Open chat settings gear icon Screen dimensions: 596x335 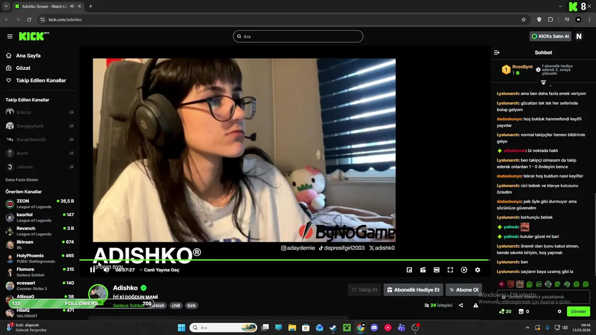(560, 312)
